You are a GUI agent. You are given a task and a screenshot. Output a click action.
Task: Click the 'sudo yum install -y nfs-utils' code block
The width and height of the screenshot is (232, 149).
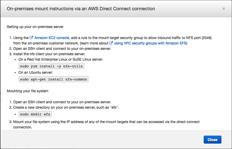coord(51,66)
